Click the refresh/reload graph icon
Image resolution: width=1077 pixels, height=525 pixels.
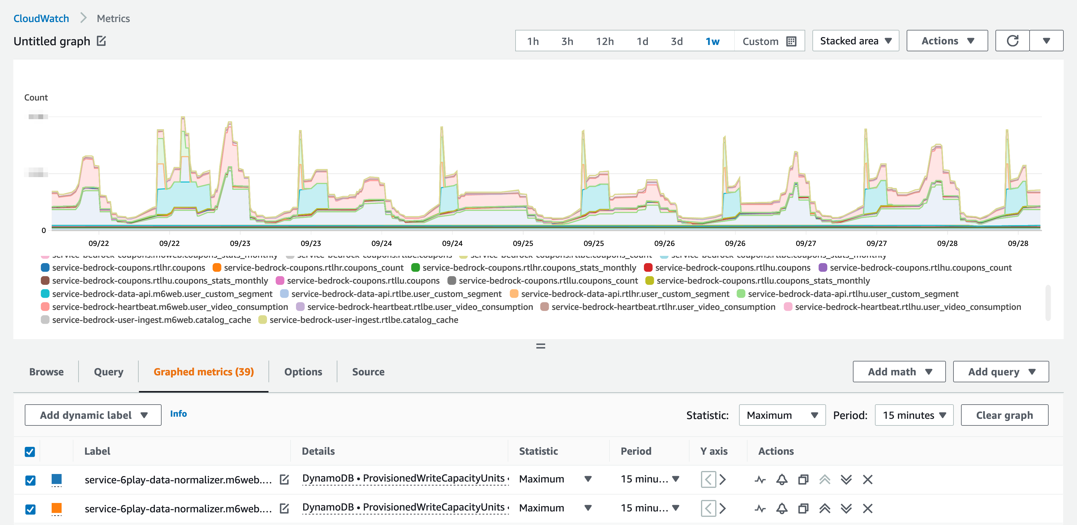click(x=1013, y=41)
